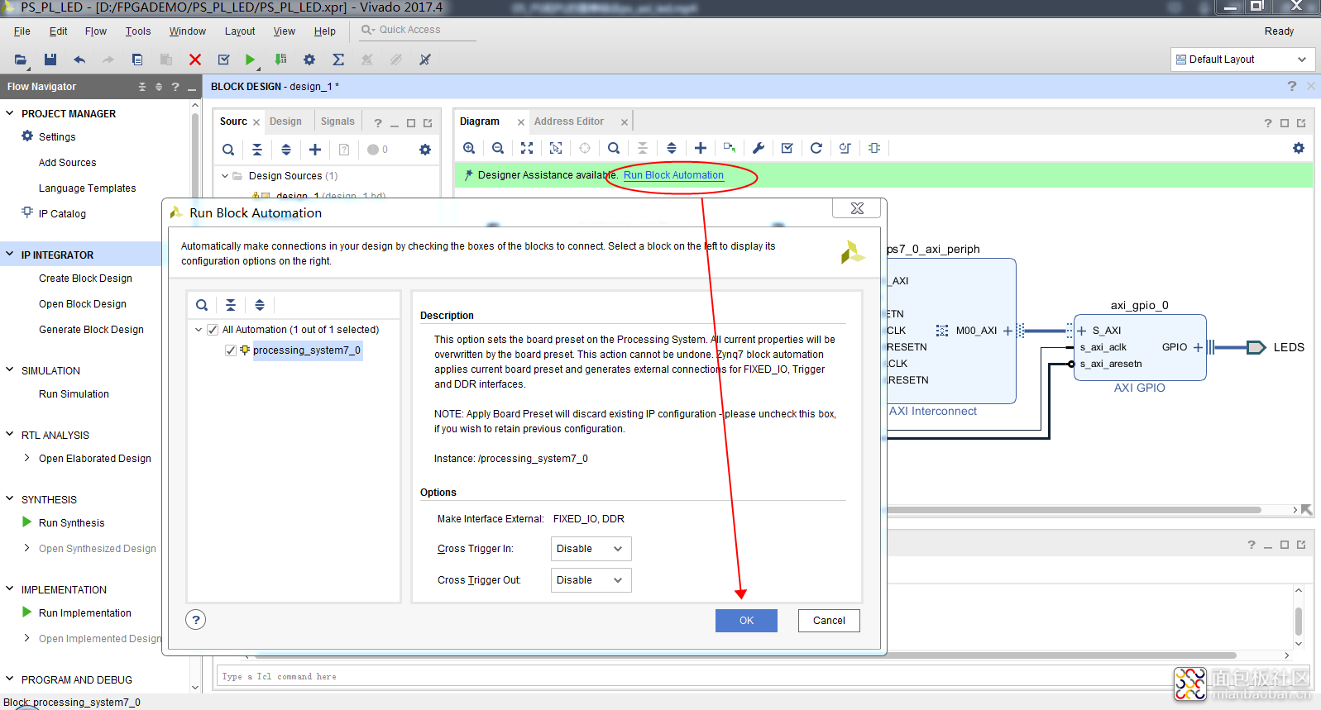Click the Validate Design checkmark in the main toolbar
This screenshot has height=710, width=1321.
pos(223,60)
